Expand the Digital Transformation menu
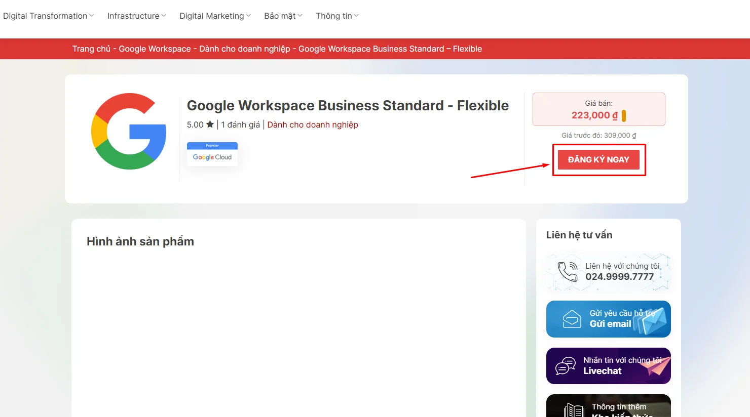The height and width of the screenshot is (417, 750). click(48, 16)
